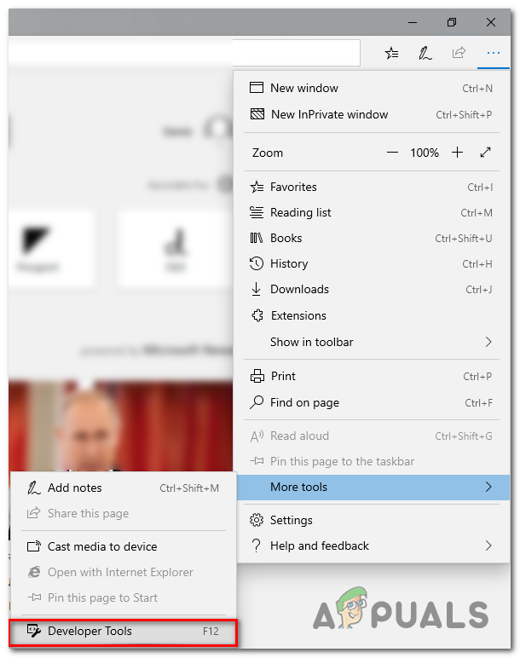Click the F12 shortcut label
This screenshot has width=520, height=658.
(211, 631)
